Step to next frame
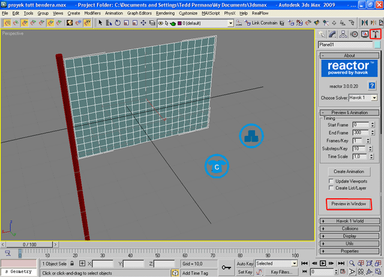 pyautogui.click(x=331, y=263)
